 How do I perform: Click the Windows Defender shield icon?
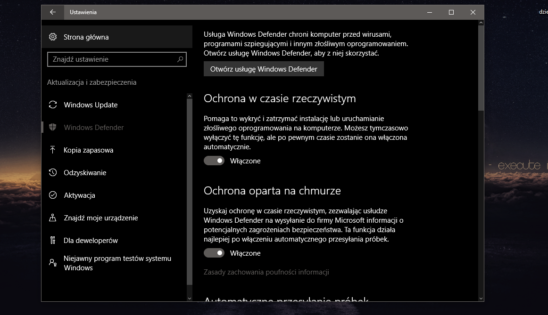tap(53, 127)
